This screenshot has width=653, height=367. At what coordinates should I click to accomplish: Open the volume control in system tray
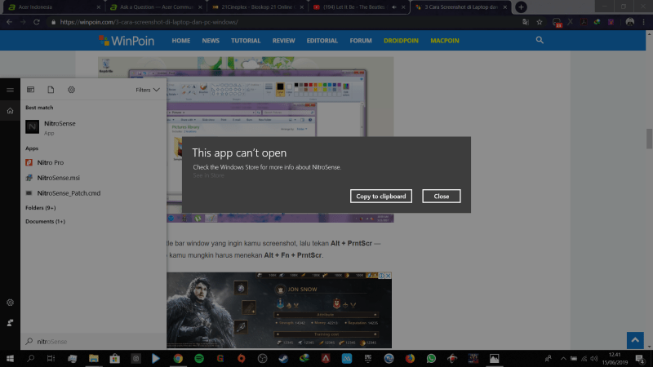click(594, 359)
